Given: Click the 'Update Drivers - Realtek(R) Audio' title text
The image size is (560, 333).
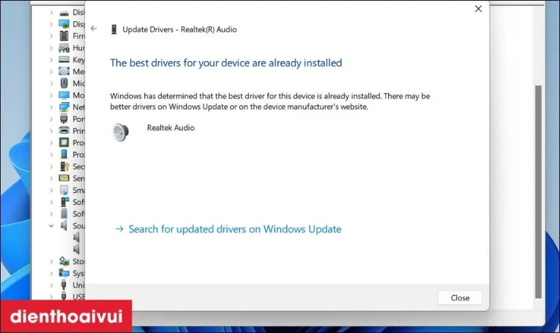Looking at the screenshot, I should [179, 29].
